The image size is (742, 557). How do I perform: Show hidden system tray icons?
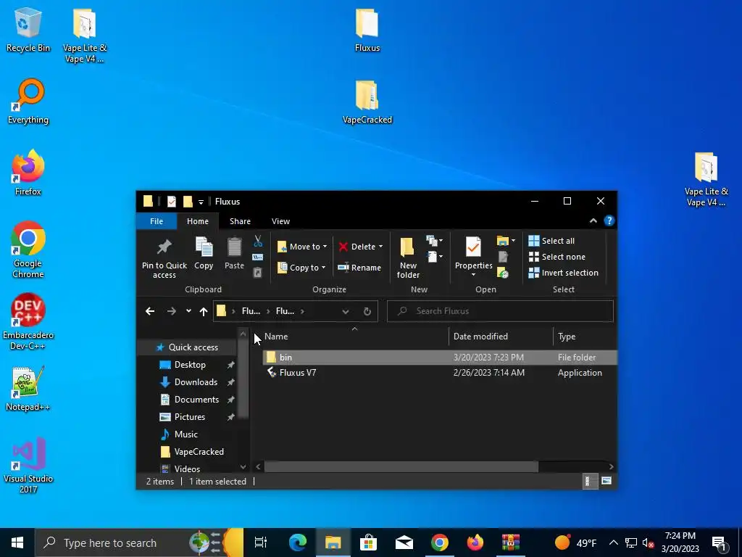click(613, 542)
